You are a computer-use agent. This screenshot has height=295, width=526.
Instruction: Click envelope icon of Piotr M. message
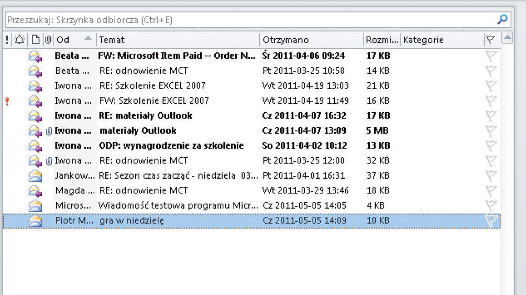tap(35, 221)
